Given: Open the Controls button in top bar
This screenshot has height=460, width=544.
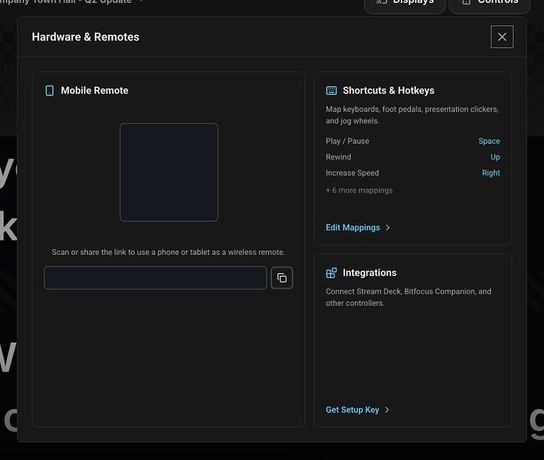Looking at the screenshot, I should click(x=489, y=3).
